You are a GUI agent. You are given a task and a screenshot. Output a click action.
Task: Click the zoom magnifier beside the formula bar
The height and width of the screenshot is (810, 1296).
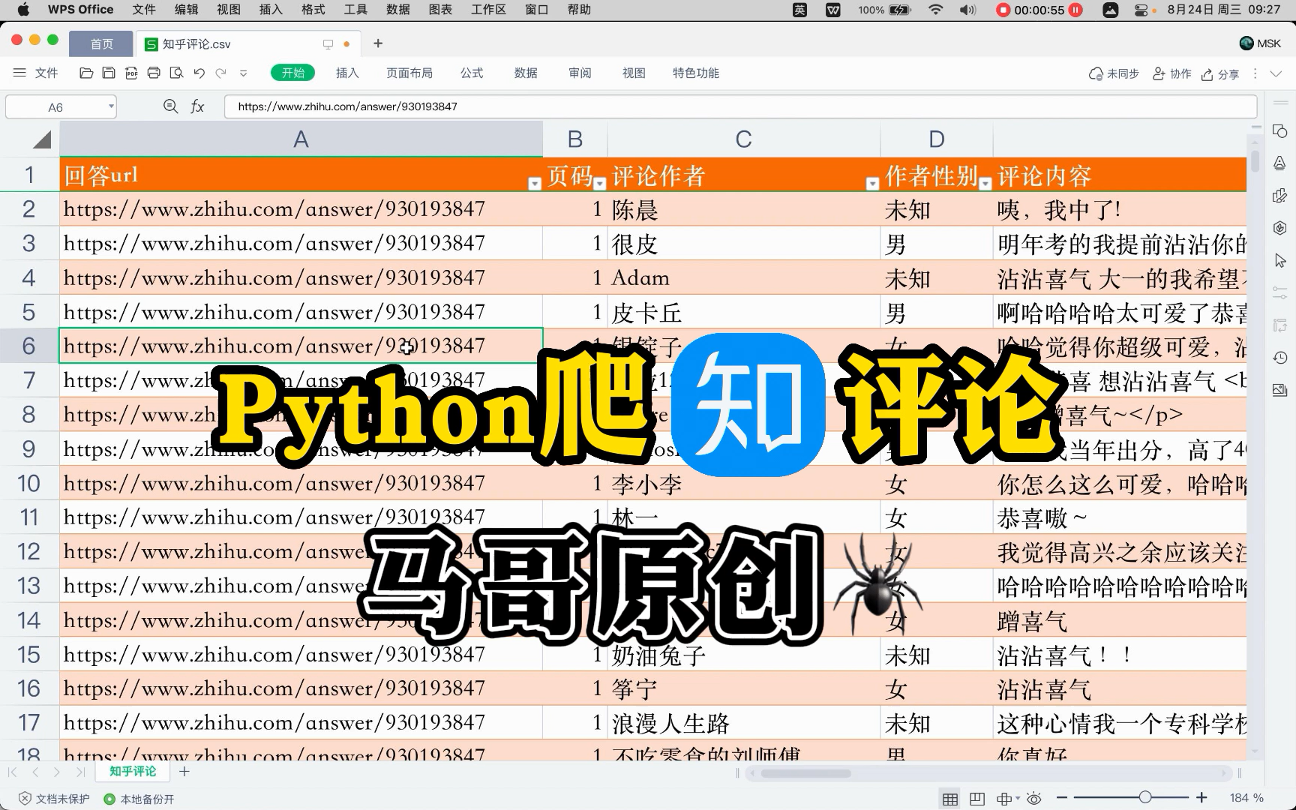(x=171, y=106)
